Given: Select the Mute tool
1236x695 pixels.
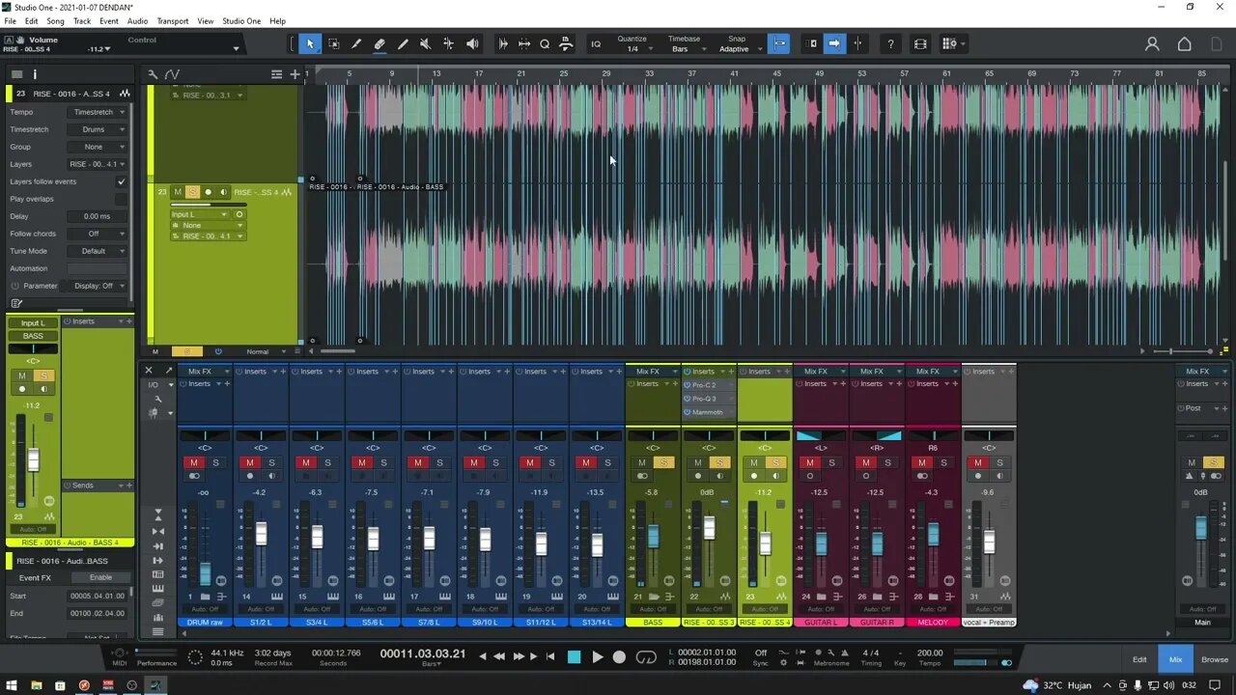Looking at the screenshot, I should tap(425, 43).
